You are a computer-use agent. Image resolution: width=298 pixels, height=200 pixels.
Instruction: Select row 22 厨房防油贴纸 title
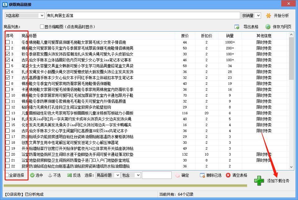[x=76, y=166]
